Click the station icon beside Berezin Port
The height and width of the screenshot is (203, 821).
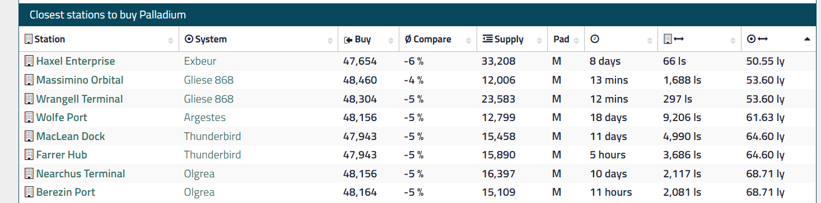pyautogui.click(x=29, y=192)
